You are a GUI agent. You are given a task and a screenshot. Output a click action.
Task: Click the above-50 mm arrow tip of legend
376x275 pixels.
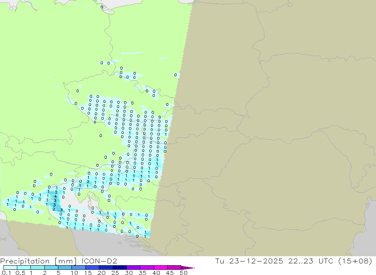click(188, 268)
